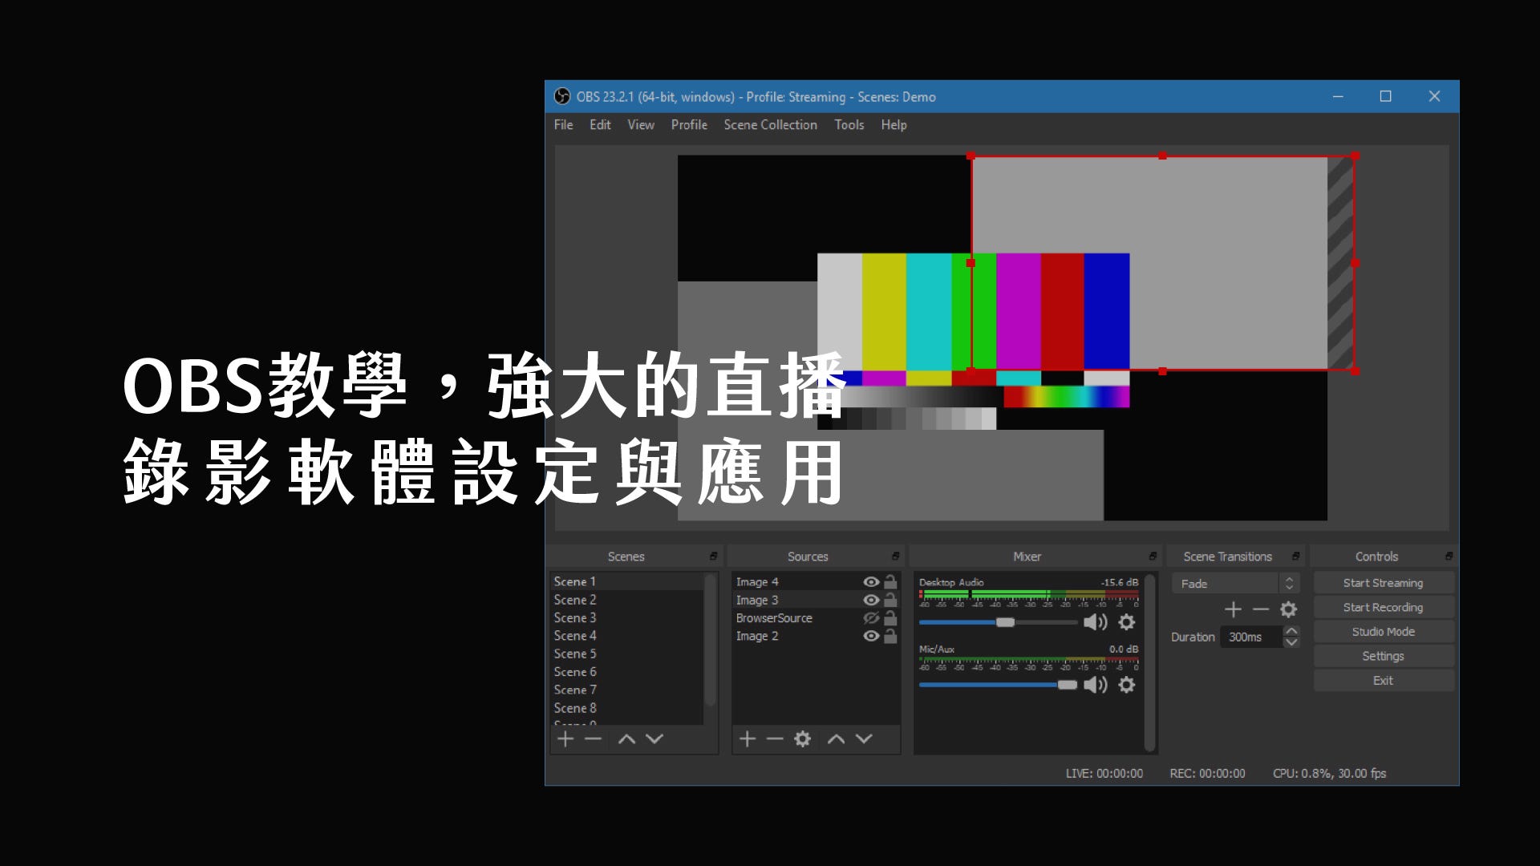Undock the Sources panel

coord(895,556)
